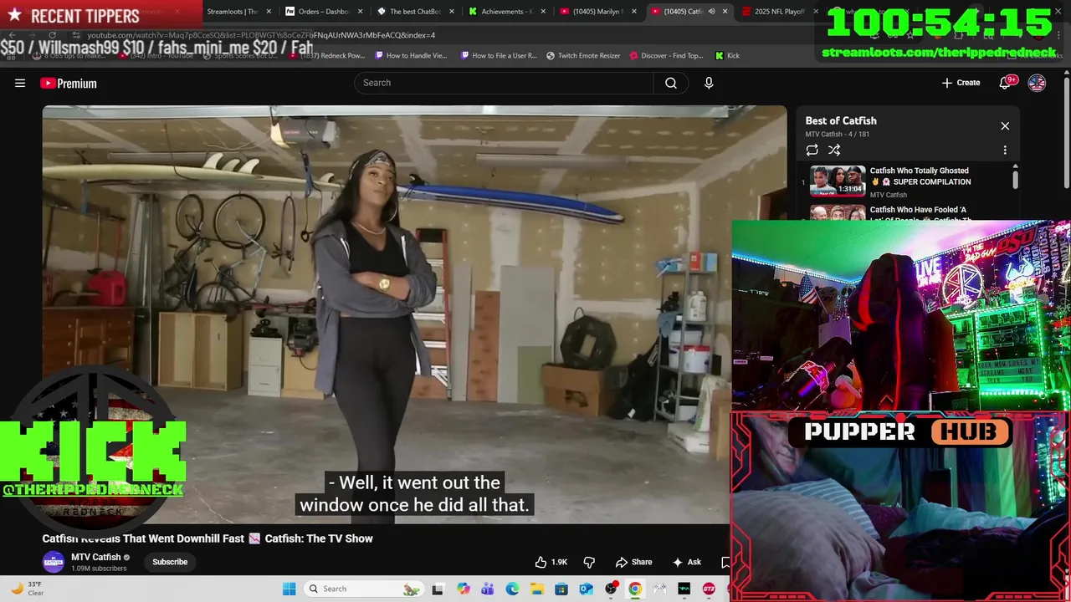1071x602 pixels.
Task: Share the Catfish video
Action: pyautogui.click(x=633, y=562)
